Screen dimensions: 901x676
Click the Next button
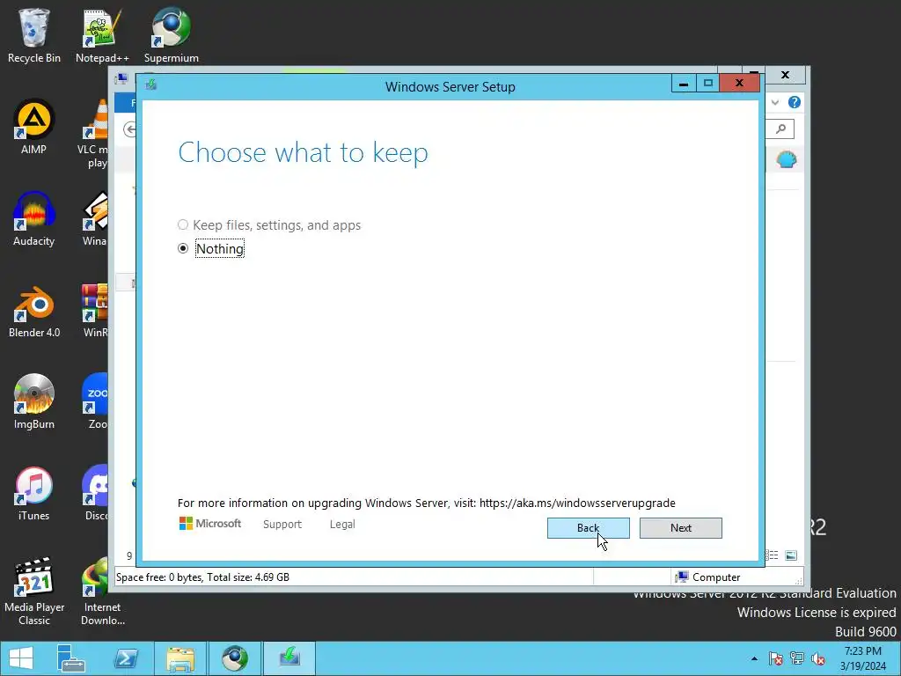click(x=680, y=528)
